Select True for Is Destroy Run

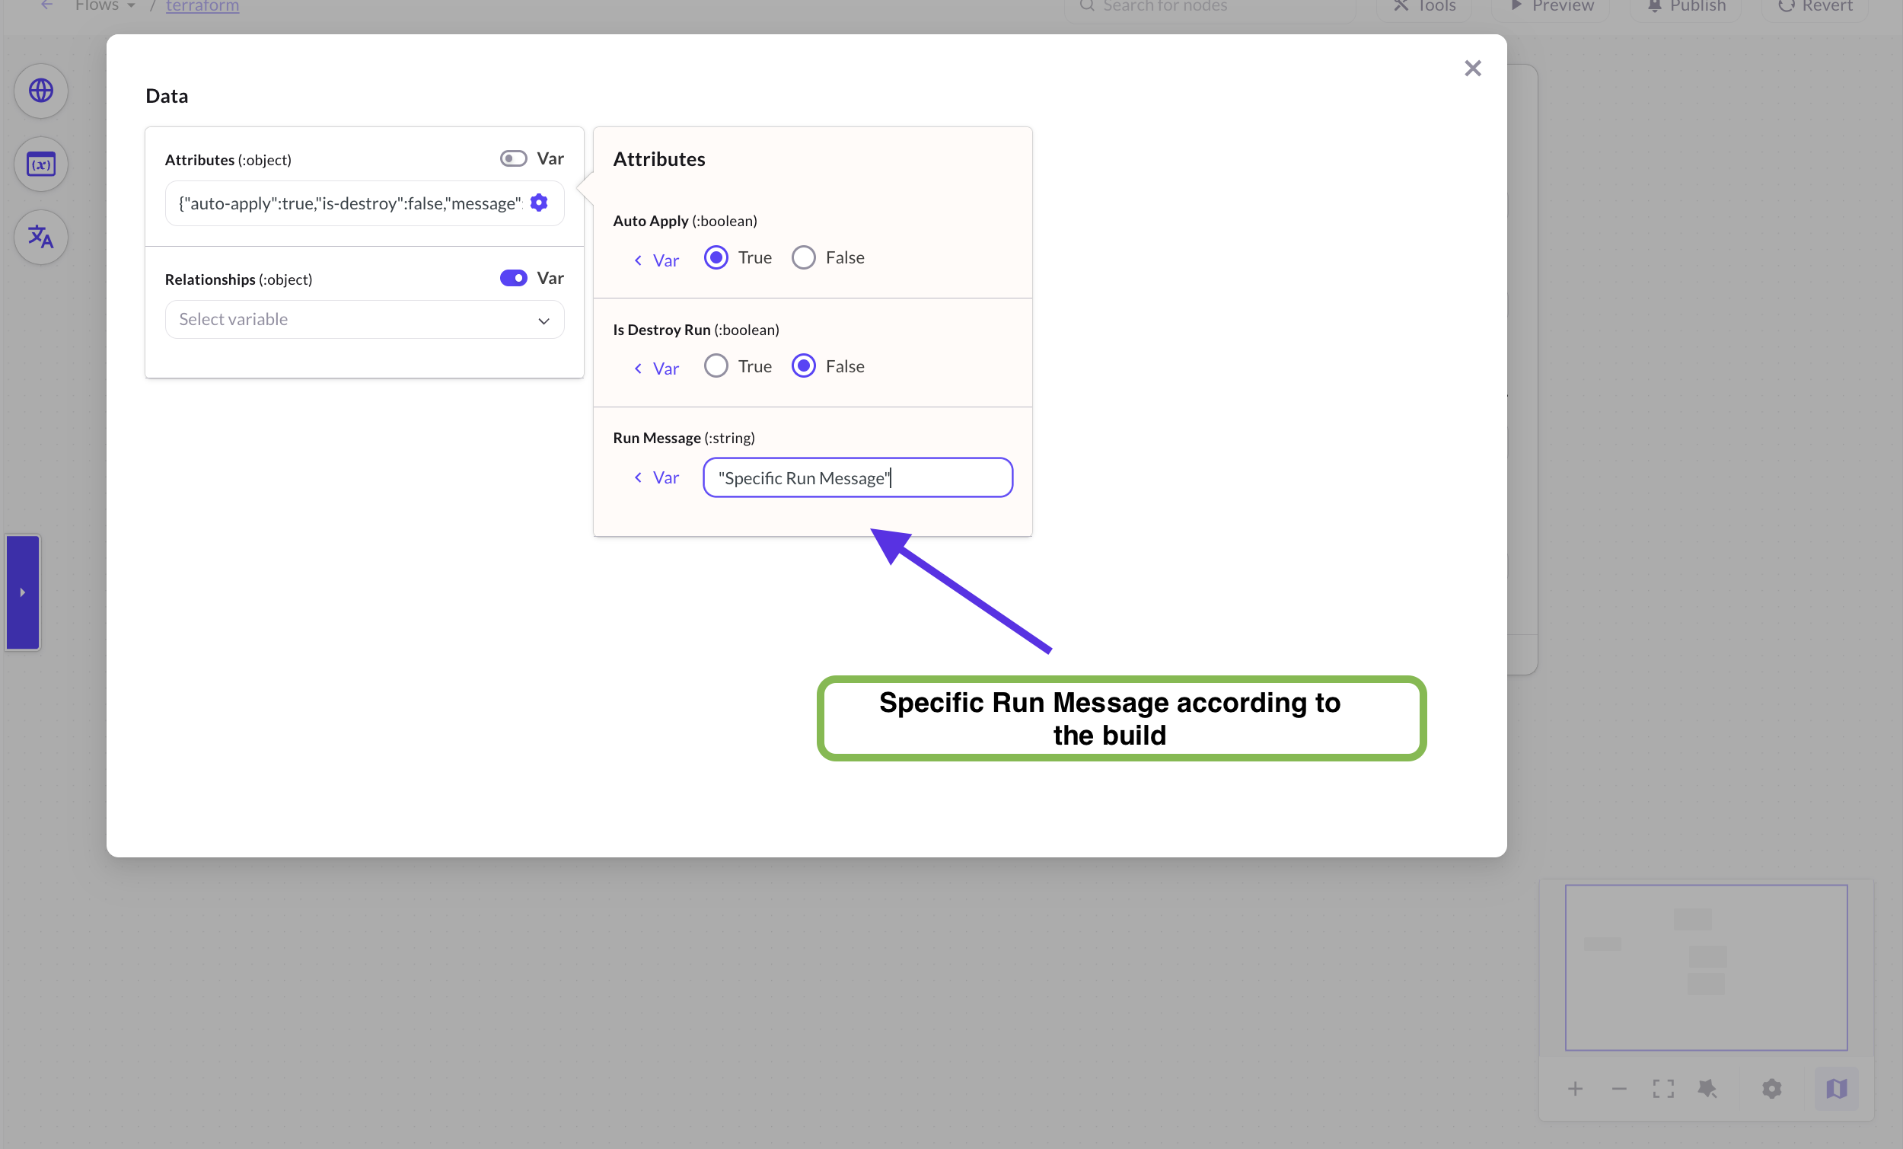coord(716,366)
